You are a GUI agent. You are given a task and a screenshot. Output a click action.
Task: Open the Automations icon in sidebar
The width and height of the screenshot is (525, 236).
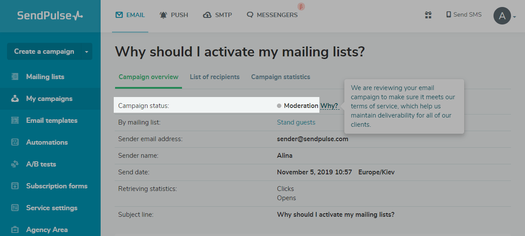15,142
